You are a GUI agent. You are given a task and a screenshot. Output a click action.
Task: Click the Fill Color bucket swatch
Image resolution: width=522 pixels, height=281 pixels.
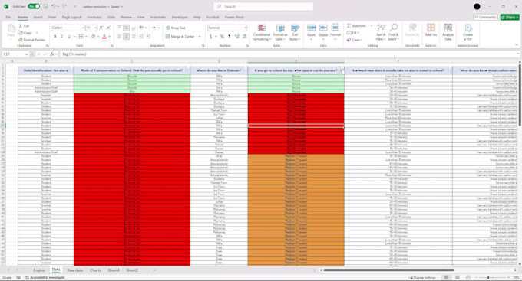pyautogui.click(x=94, y=36)
